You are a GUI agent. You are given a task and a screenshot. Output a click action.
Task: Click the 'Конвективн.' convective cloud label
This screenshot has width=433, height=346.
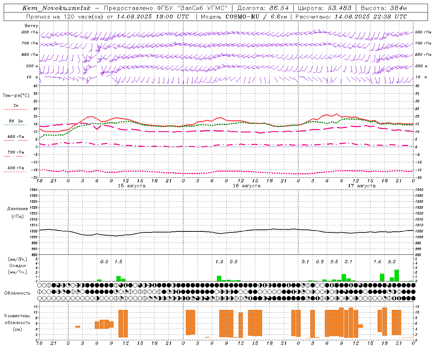pyautogui.click(x=18, y=316)
